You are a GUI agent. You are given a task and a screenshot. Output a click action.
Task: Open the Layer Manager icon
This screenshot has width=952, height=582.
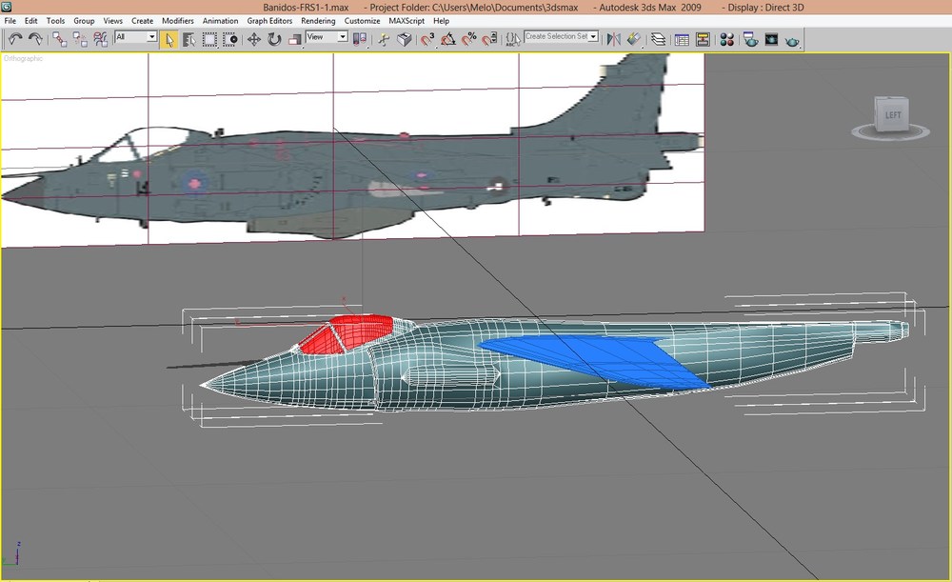pyautogui.click(x=658, y=40)
